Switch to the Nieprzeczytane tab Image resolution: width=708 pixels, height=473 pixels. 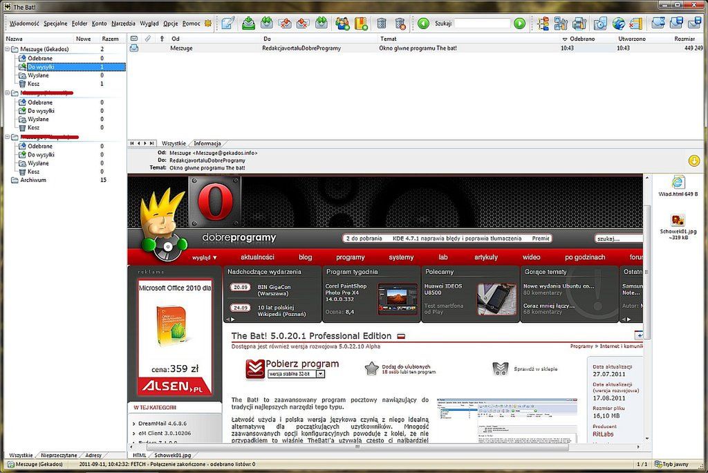(x=59, y=456)
